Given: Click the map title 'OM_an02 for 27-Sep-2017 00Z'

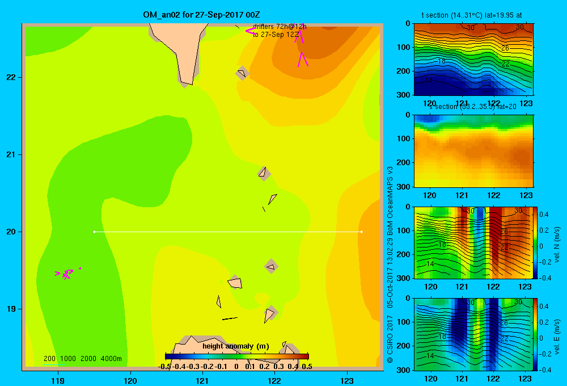Looking at the screenshot, I should (201, 15).
